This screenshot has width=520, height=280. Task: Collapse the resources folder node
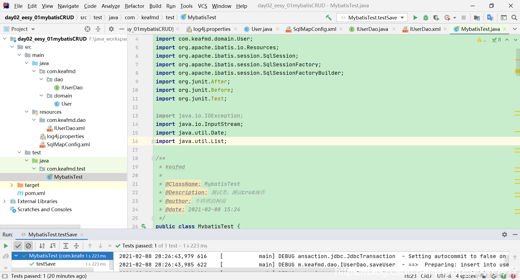click(27, 112)
